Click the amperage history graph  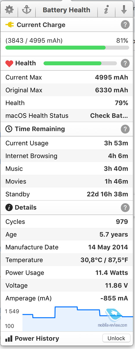tap(75, 318)
